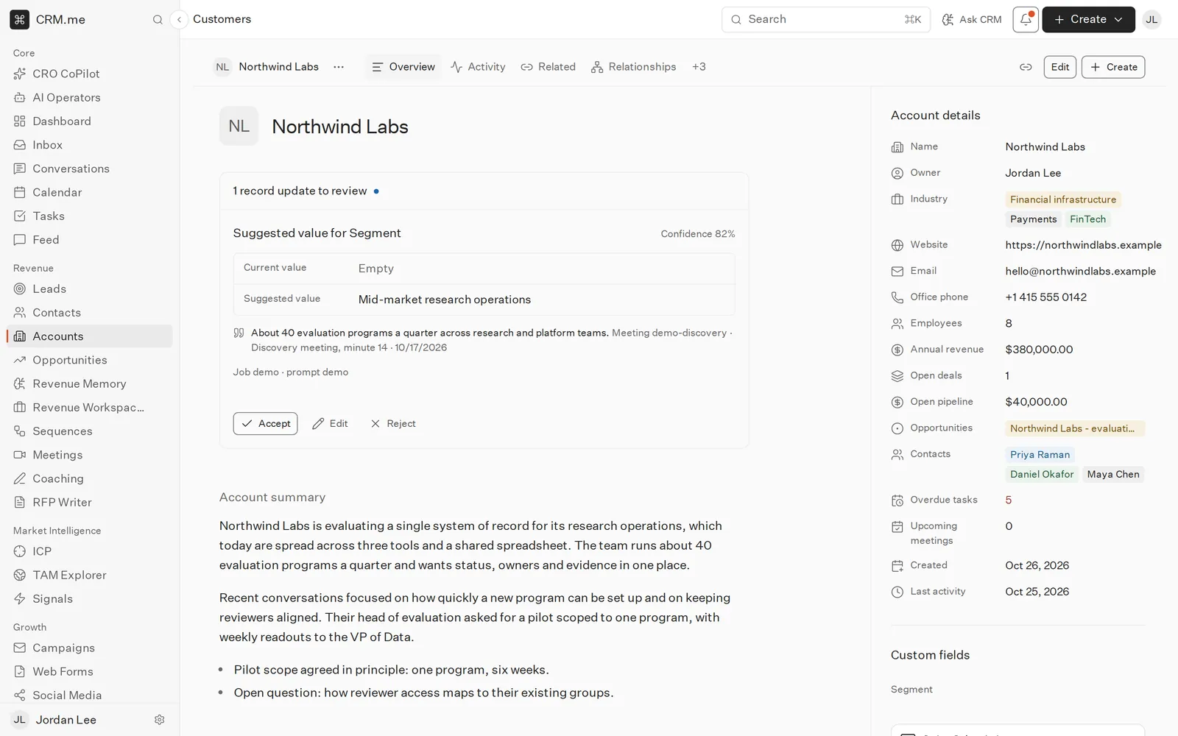Screen dimensions: 1178x736
Task: Open the dark Create dropdown in top bar
Action: click(1088, 20)
